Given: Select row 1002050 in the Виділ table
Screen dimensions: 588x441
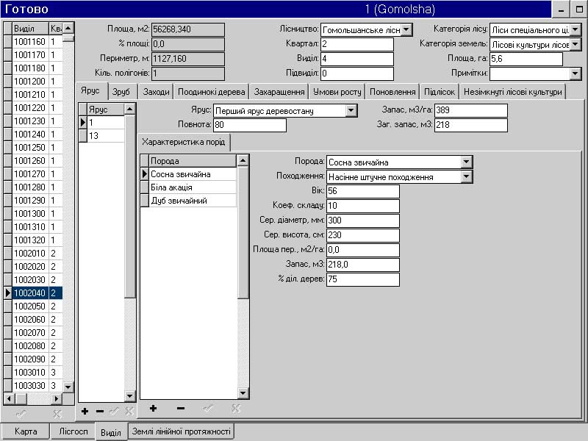Looking at the screenshot, I should (x=30, y=306).
